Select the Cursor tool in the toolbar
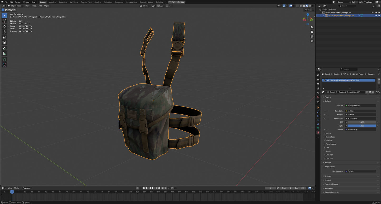Viewport: 381px width, 204px height. pyautogui.click(x=4, y=21)
